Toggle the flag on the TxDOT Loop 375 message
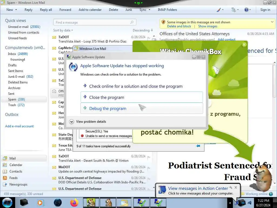 tap(149, 38)
